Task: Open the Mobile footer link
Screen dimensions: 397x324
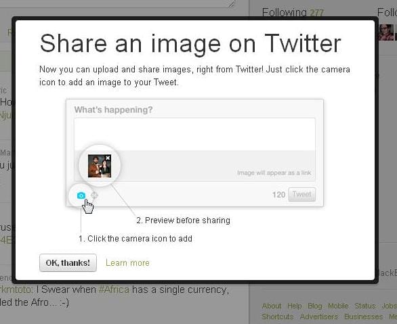Action: [x=338, y=306]
